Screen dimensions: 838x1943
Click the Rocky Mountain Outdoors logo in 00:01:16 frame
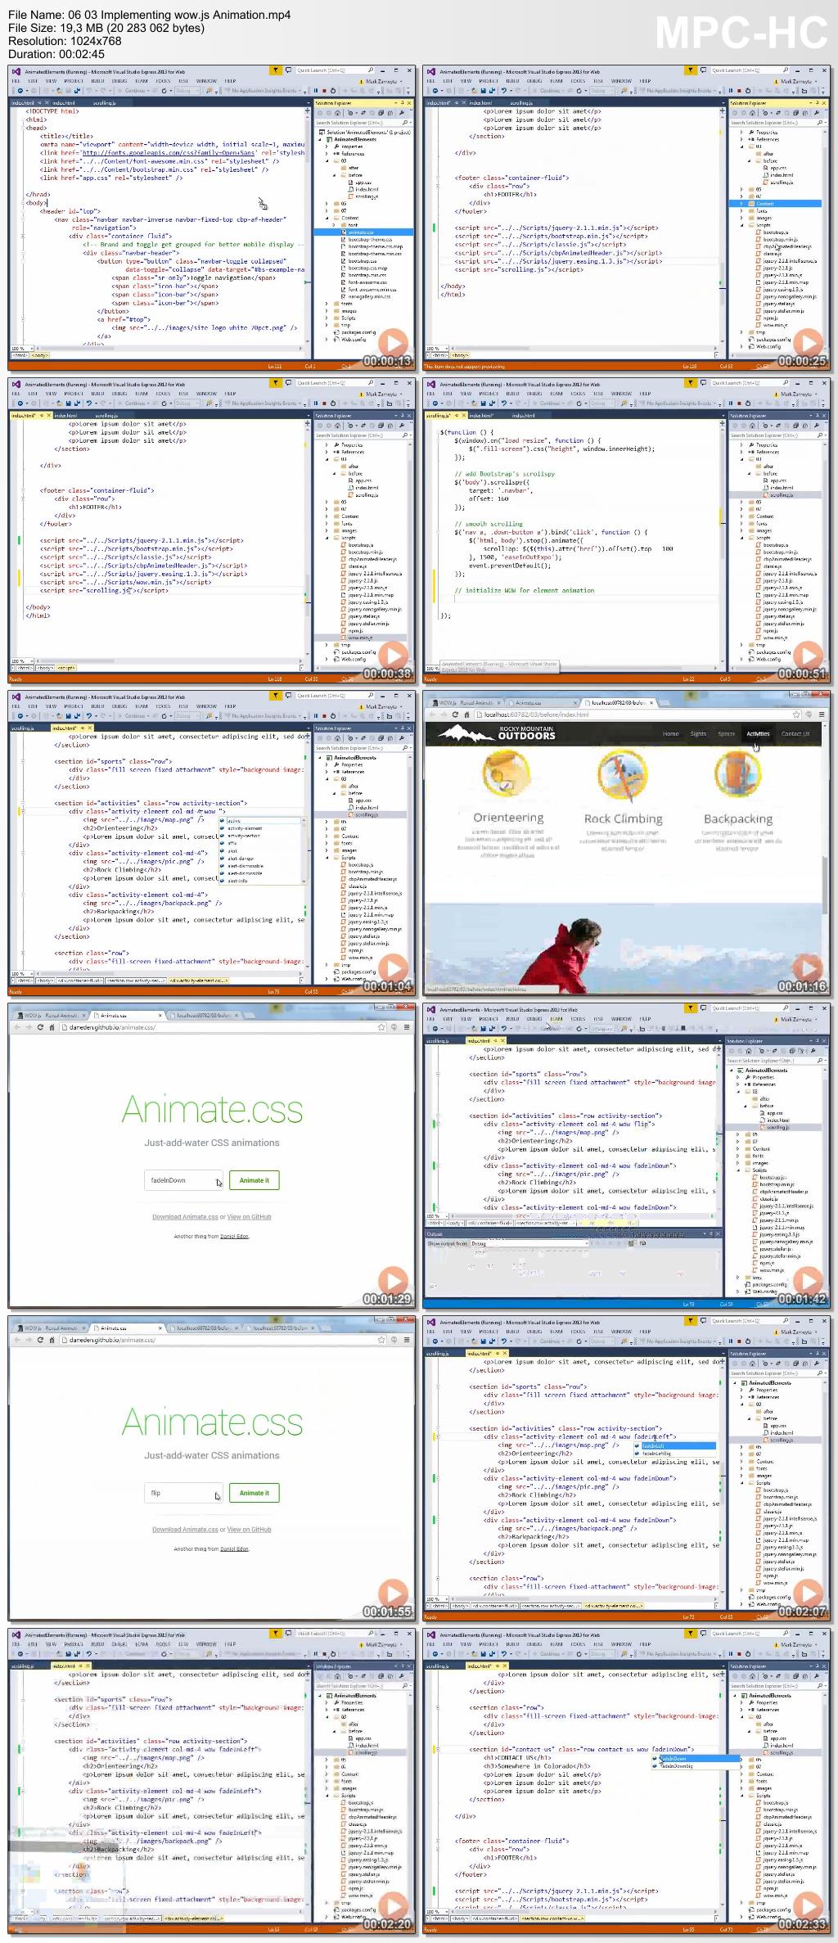click(497, 733)
